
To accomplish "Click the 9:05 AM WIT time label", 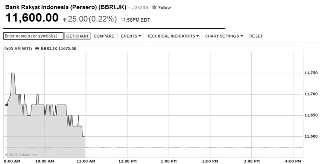I will pyautogui.click(x=18, y=48).
